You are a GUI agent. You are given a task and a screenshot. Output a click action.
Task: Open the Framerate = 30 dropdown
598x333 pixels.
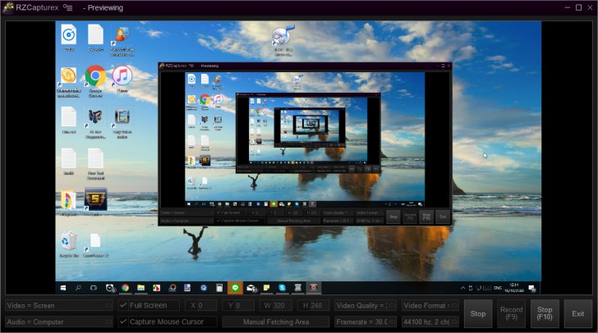[x=366, y=322]
